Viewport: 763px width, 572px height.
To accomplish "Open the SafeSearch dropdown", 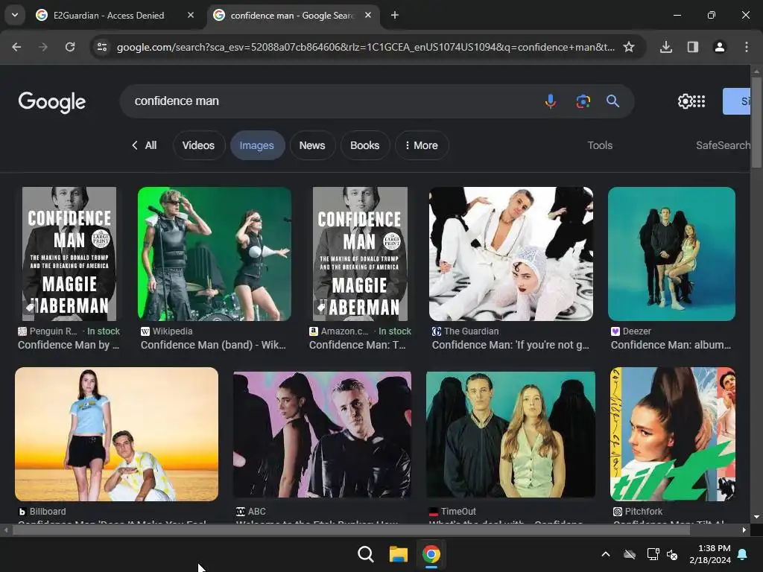I will 723,145.
